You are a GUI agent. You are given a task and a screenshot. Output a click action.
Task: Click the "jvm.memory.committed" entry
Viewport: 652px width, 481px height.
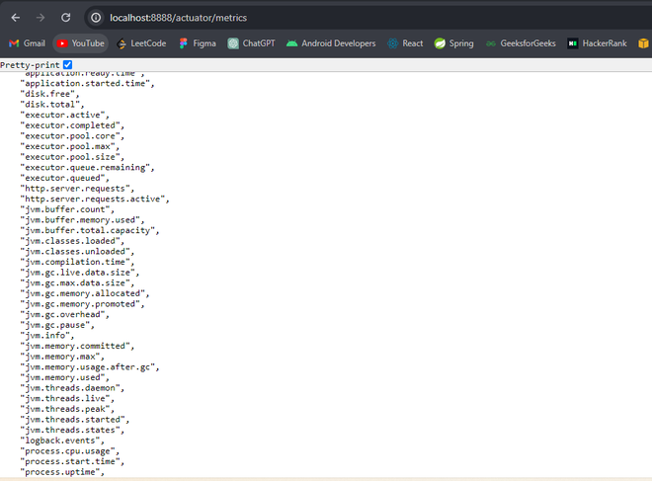coord(77,346)
